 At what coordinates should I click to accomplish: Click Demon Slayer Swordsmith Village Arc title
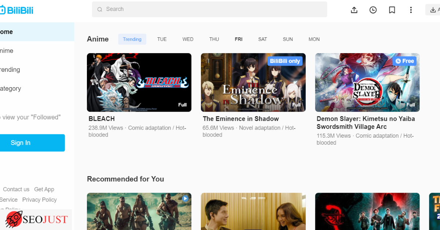(366, 123)
